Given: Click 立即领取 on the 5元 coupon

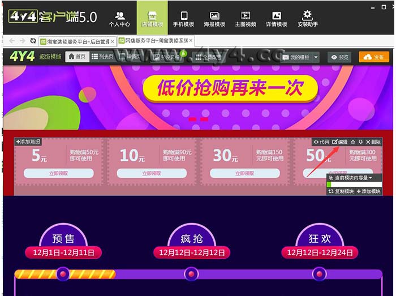Looking at the screenshot, I should pyautogui.click(x=58, y=173).
